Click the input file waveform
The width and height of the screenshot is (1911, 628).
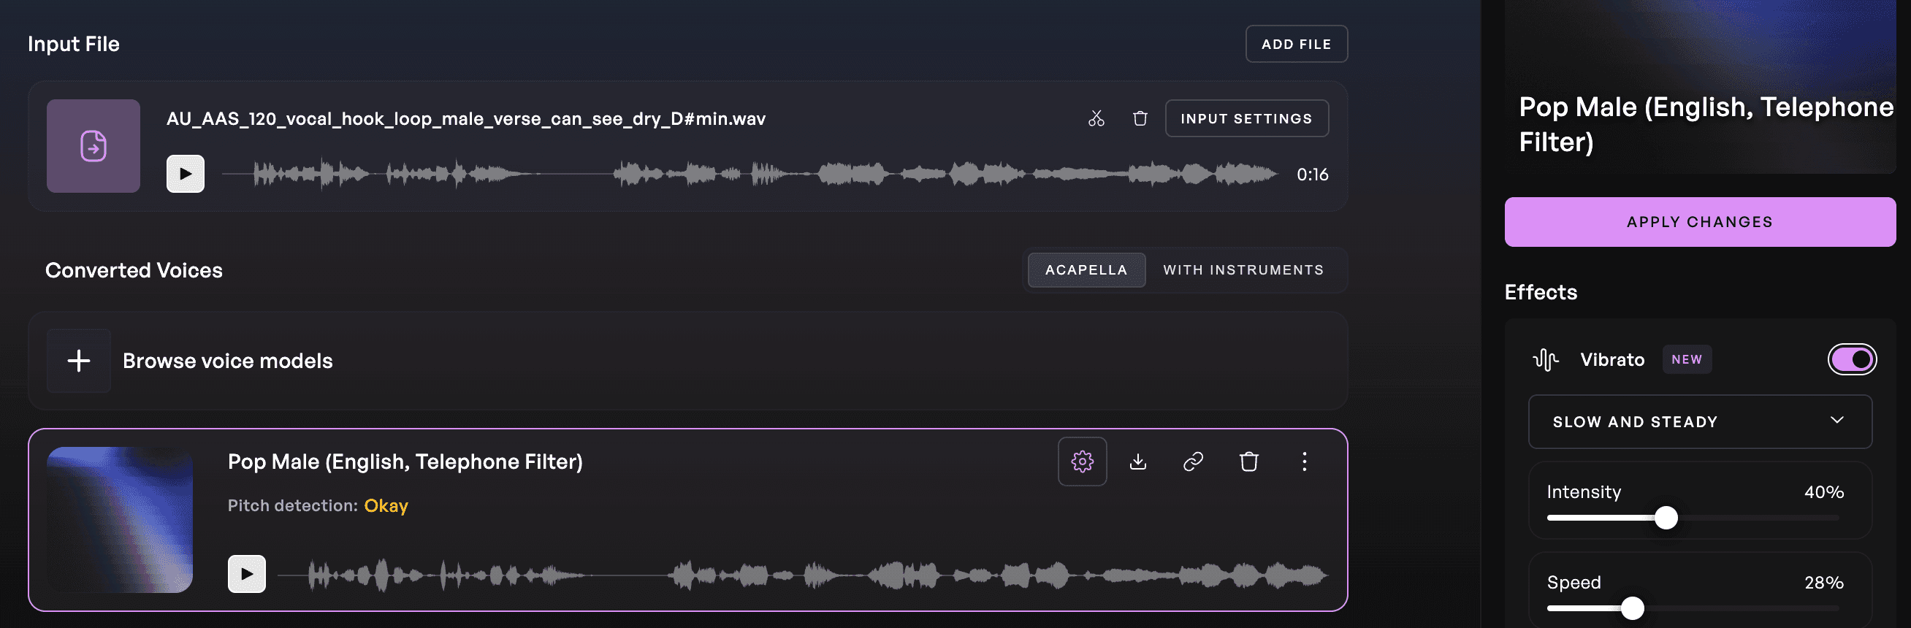click(x=749, y=175)
